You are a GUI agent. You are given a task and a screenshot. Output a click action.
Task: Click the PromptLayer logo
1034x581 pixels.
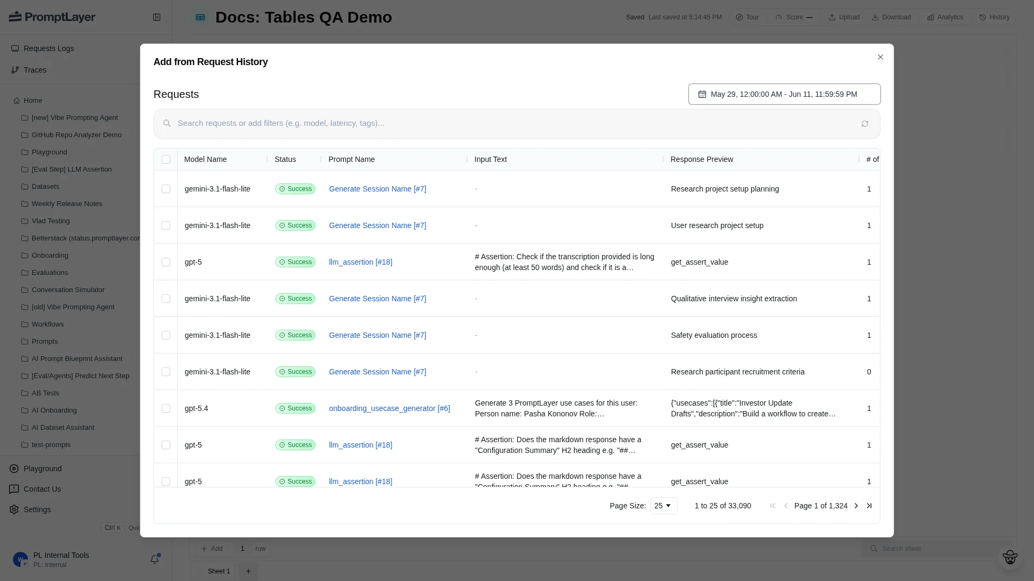[x=52, y=17]
